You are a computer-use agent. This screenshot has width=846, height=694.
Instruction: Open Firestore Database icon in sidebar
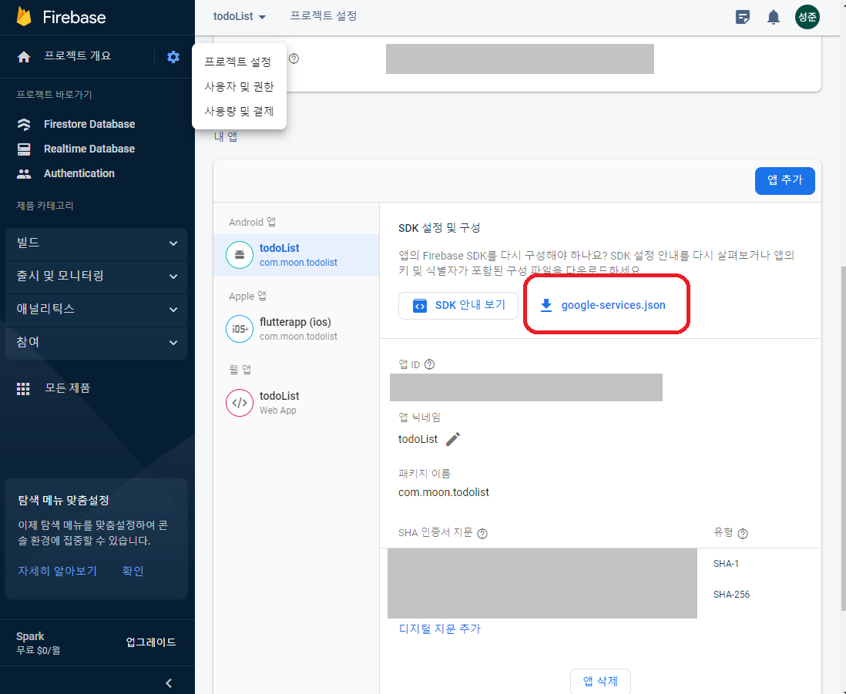tap(24, 124)
